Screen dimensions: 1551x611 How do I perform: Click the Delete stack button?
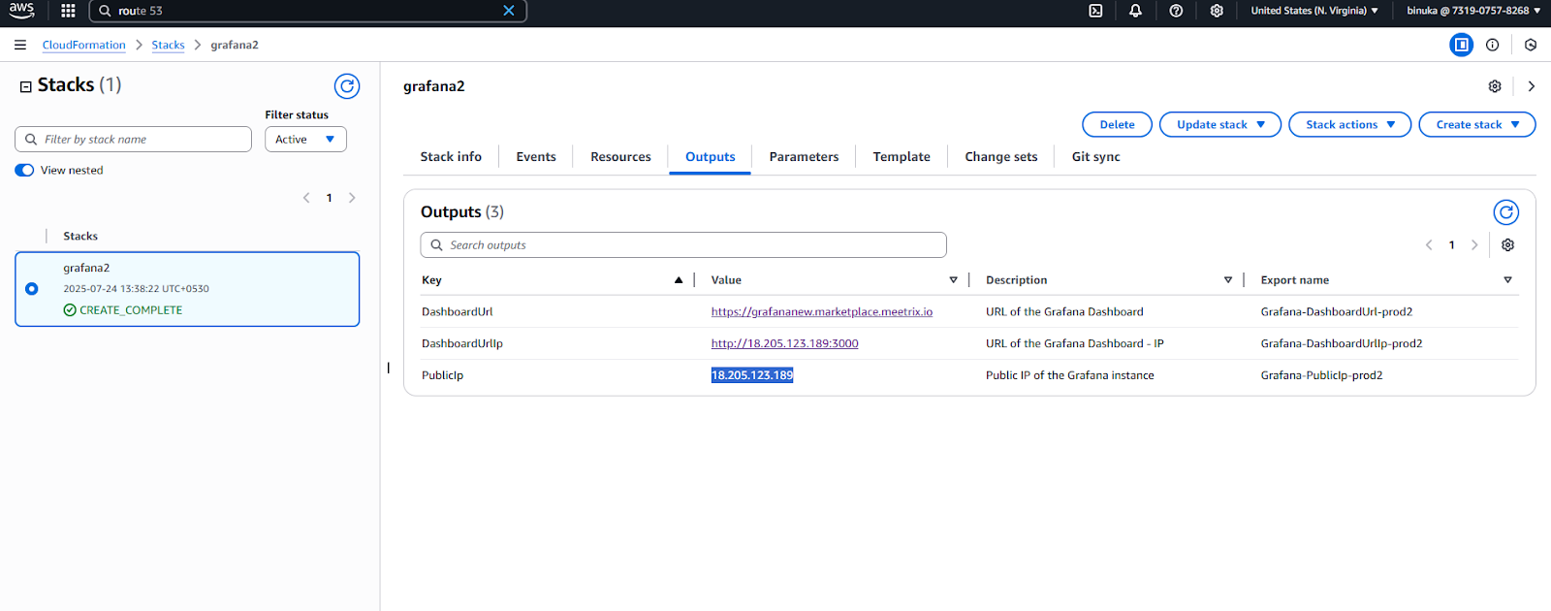1117,124
